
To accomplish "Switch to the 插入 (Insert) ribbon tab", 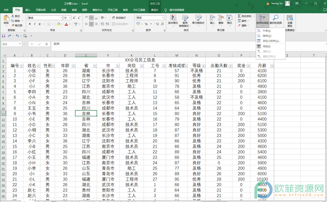I will point(28,10).
